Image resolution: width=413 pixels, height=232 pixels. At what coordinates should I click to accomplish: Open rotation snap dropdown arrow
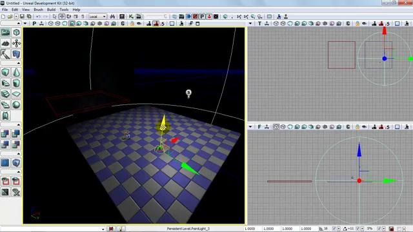(x=362, y=229)
